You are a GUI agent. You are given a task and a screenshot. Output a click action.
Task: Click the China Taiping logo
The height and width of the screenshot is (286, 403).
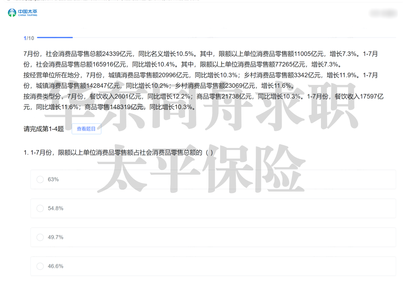pos(23,13)
